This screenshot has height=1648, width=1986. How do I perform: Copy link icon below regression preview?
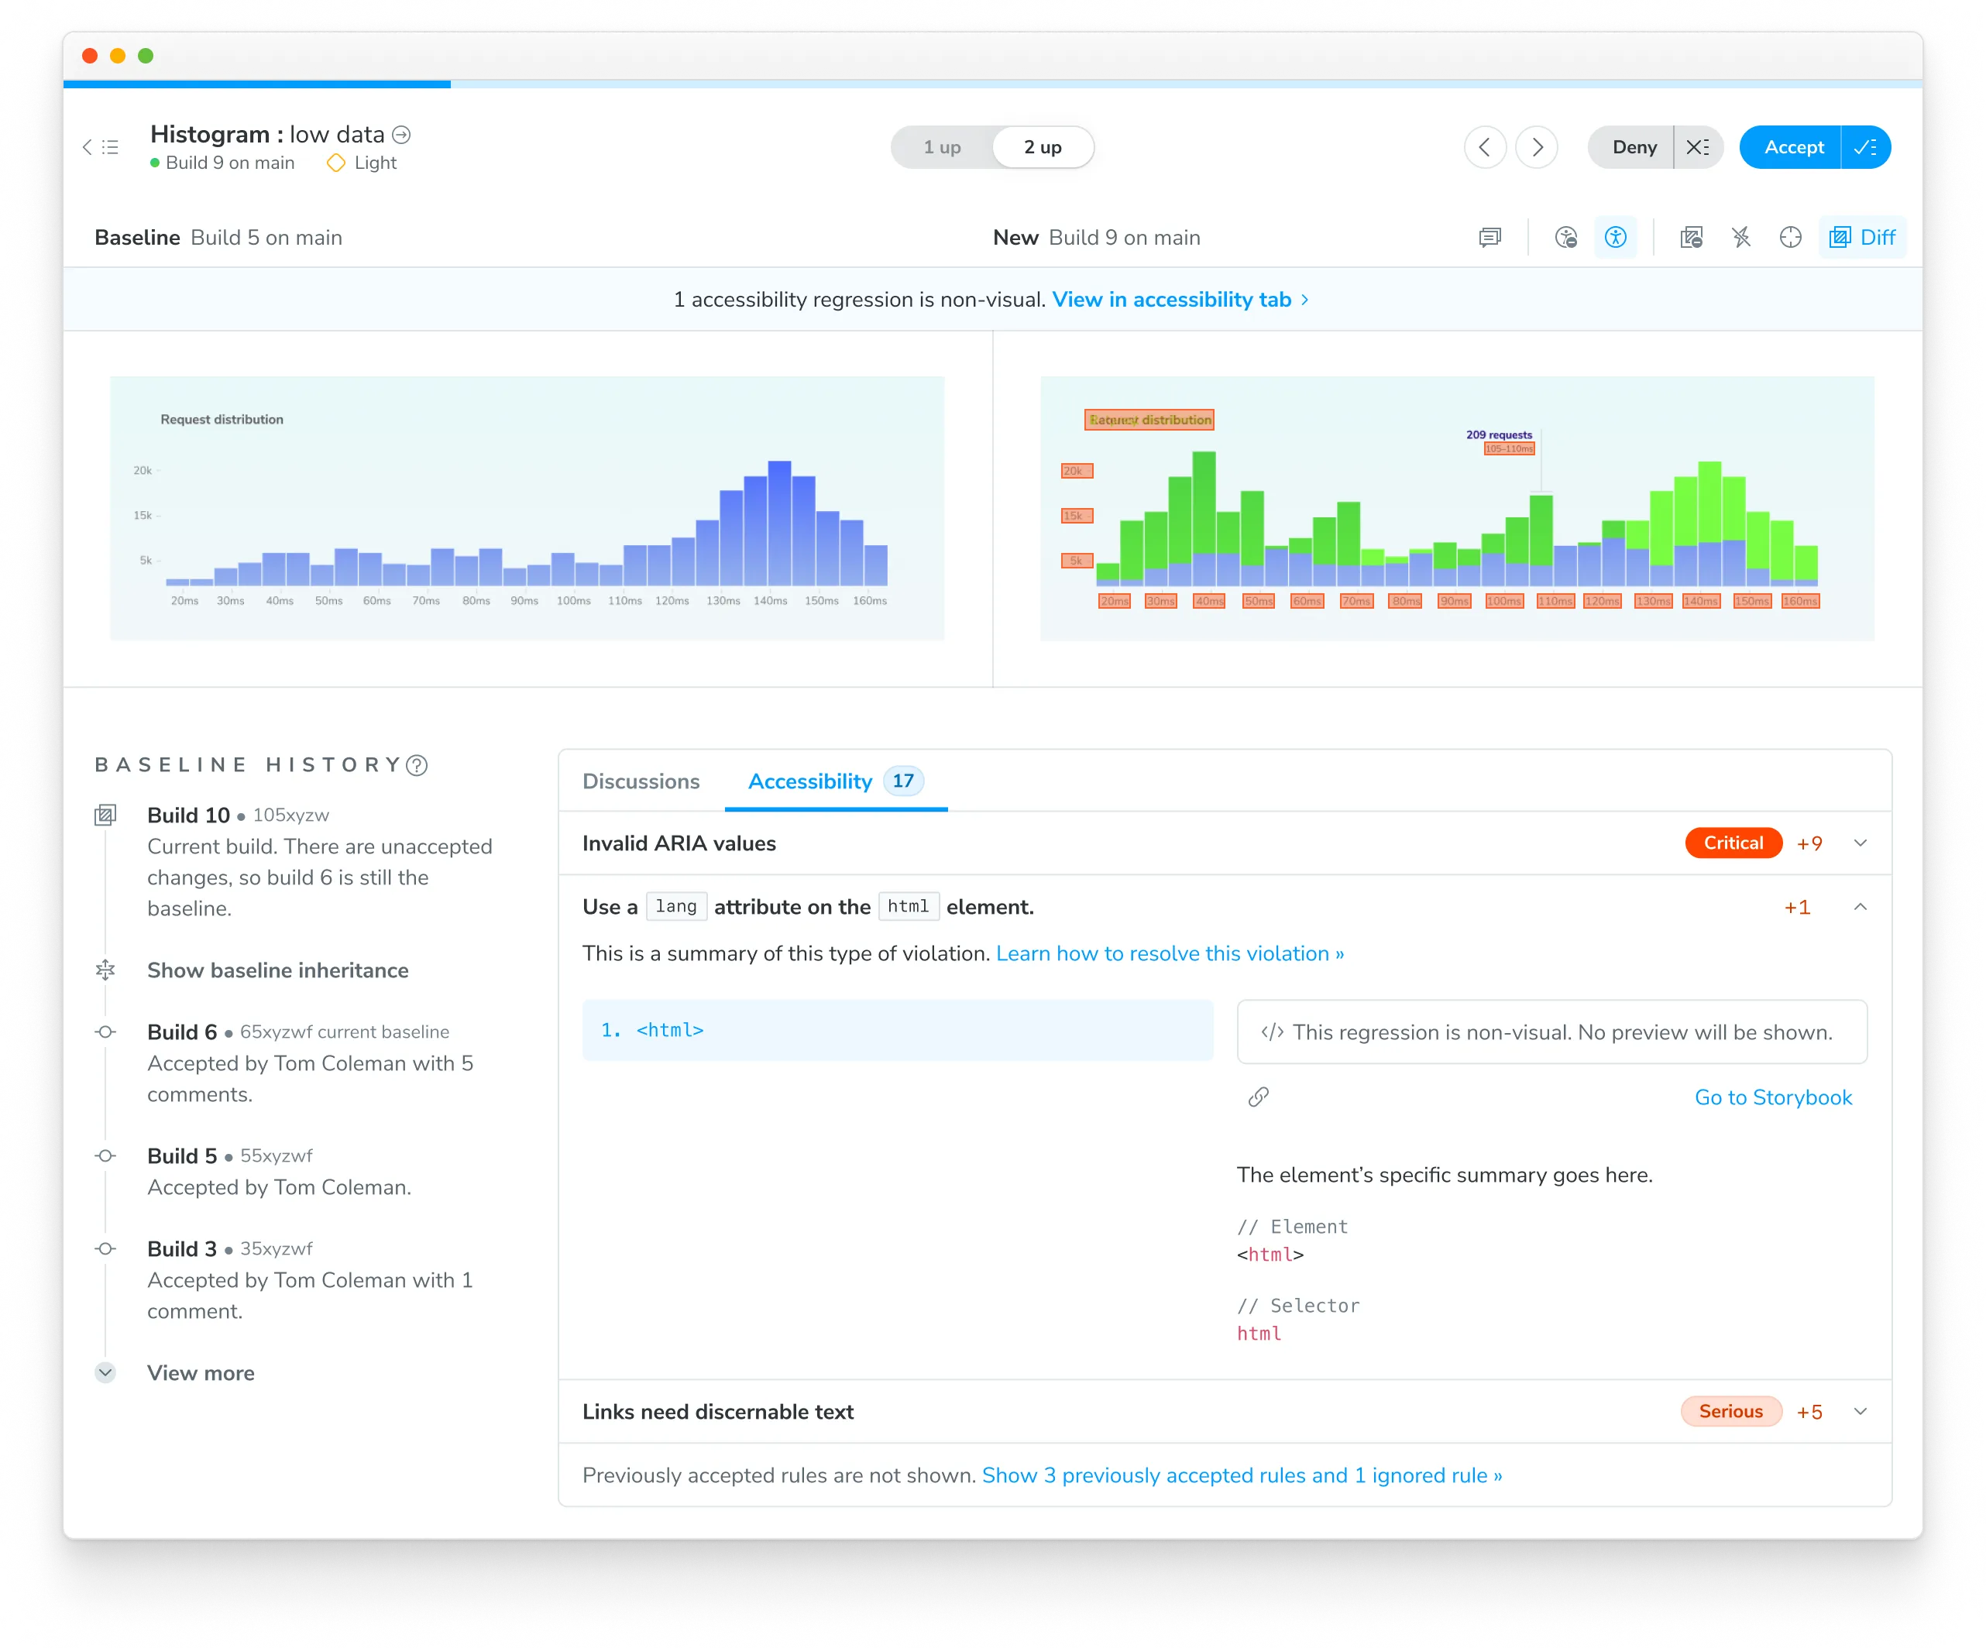(x=1258, y=1097)
